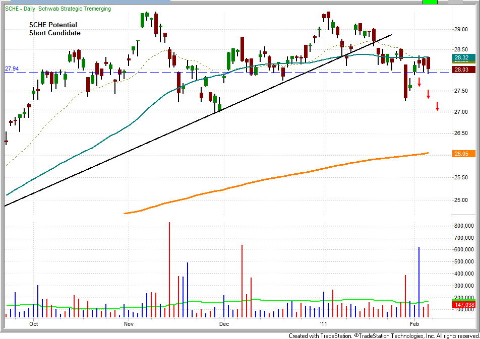
Task: Click the Oct date axis label
Action: pyautogui.click(x=34, y=324)
